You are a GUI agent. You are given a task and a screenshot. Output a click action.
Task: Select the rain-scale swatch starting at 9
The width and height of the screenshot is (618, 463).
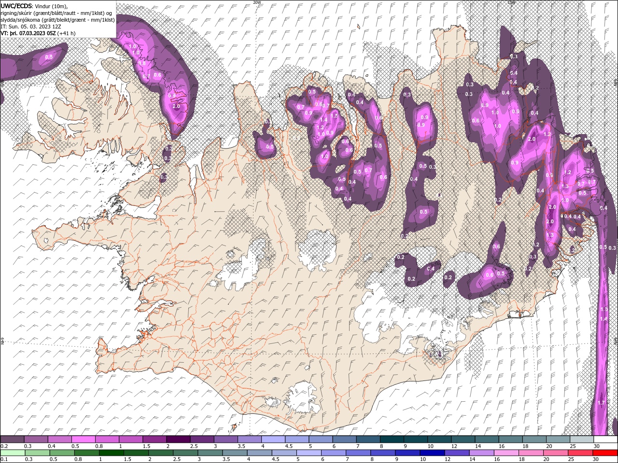point(407,453)
